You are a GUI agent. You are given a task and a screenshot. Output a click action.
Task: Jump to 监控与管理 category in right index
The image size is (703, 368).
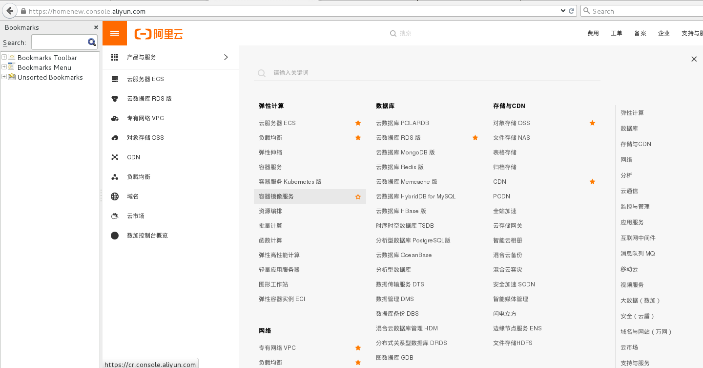(635, 207)
